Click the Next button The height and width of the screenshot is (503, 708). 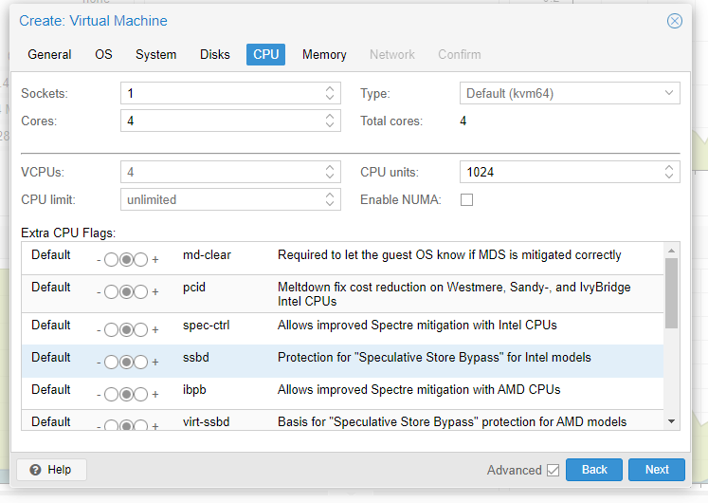point(657,470)
